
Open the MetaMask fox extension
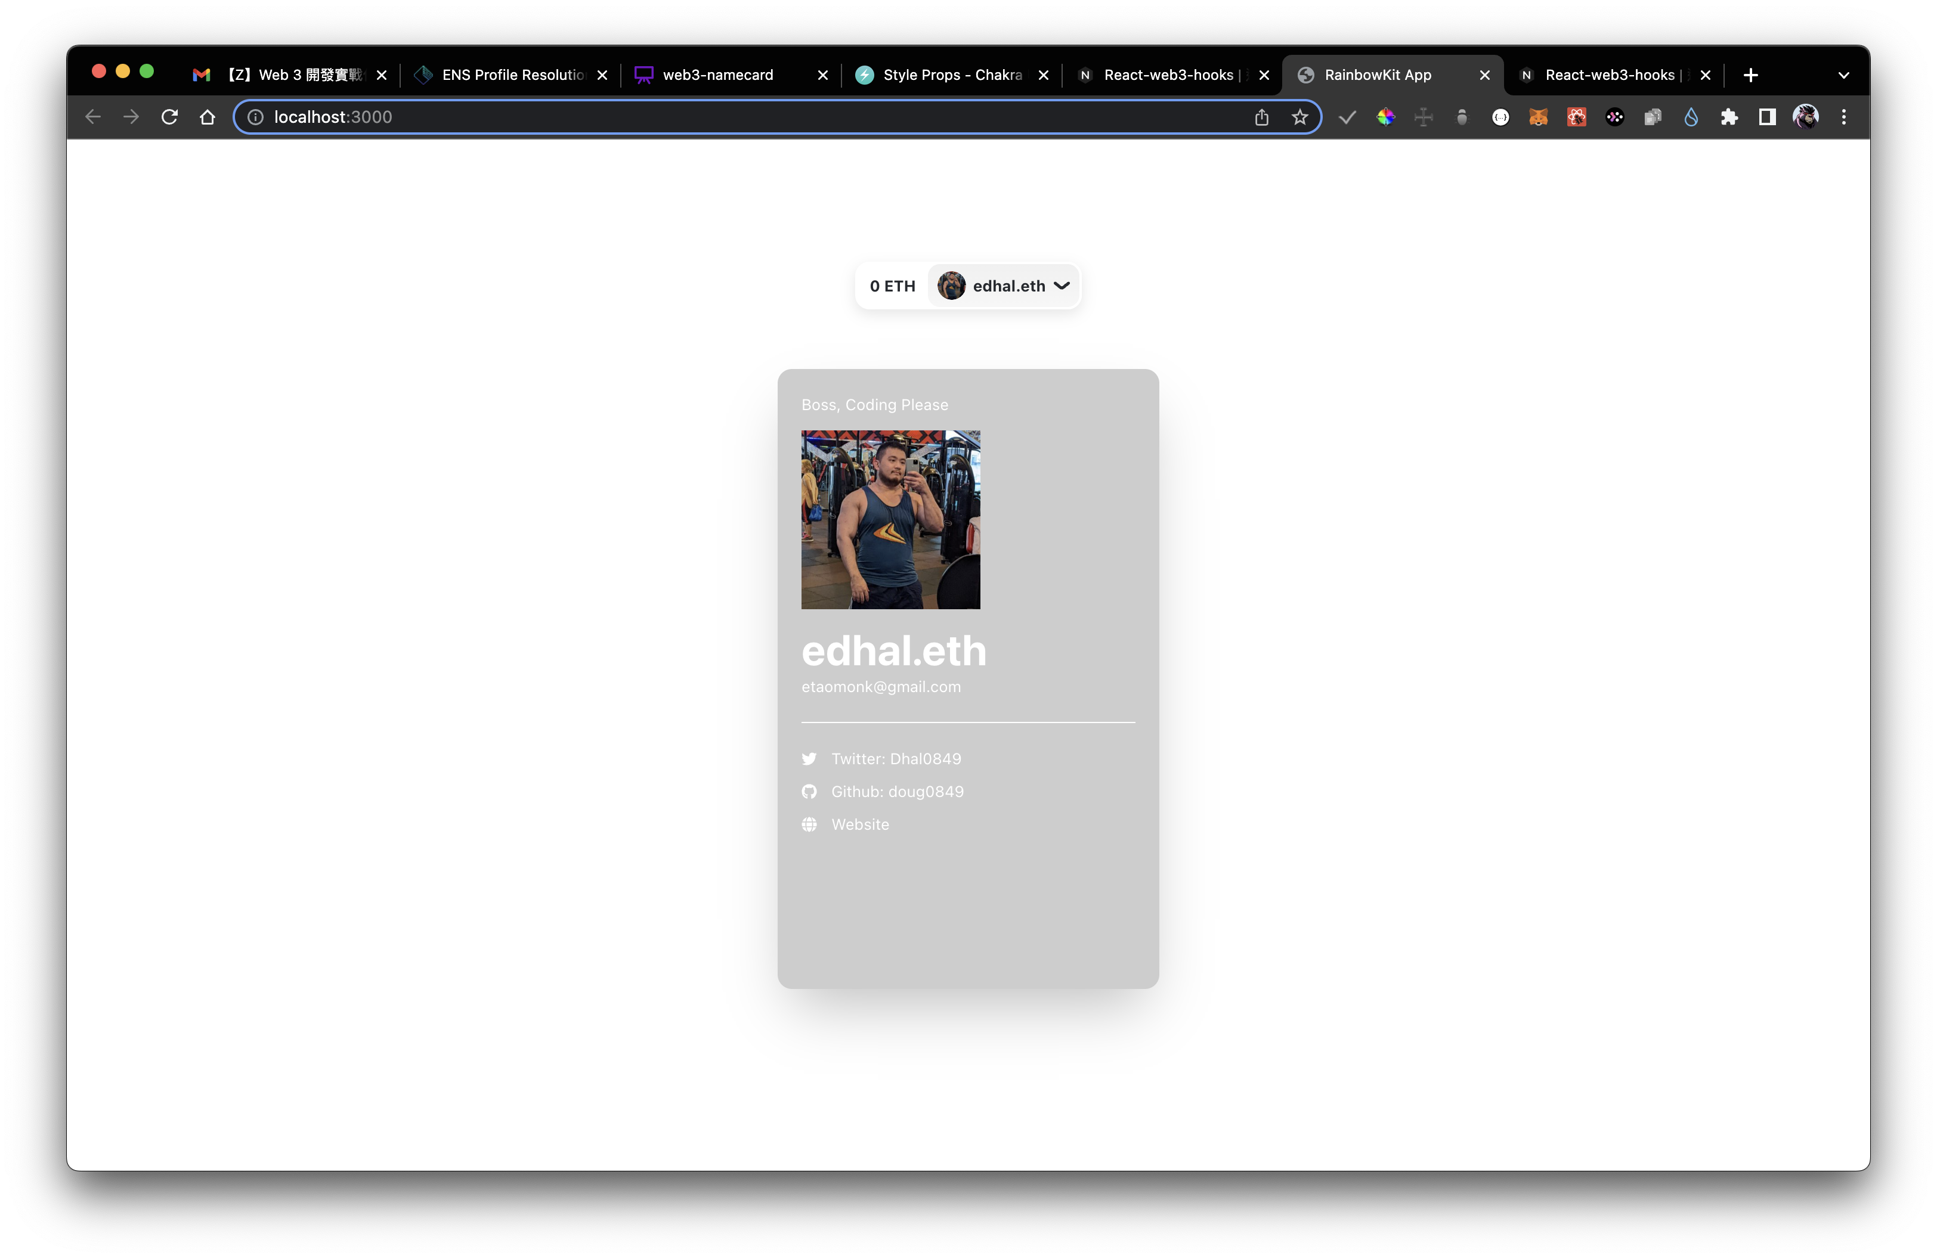tap(1537, 117)
